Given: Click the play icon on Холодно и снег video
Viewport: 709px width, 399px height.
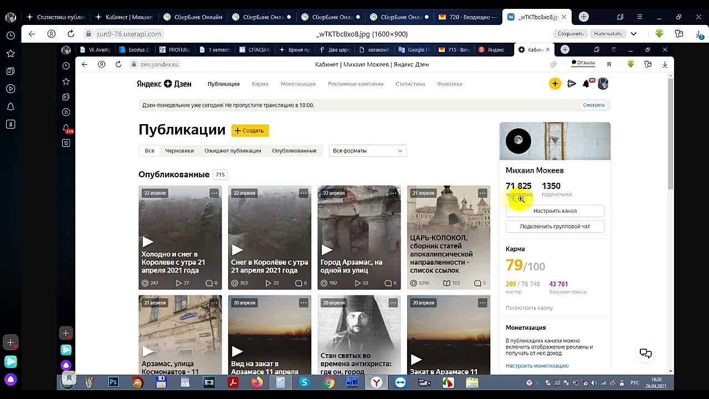Looking at the screenshot, I should 147,241.
